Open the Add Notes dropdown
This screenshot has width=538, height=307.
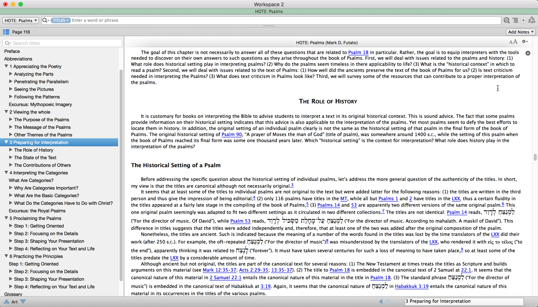tap(520, 32)
